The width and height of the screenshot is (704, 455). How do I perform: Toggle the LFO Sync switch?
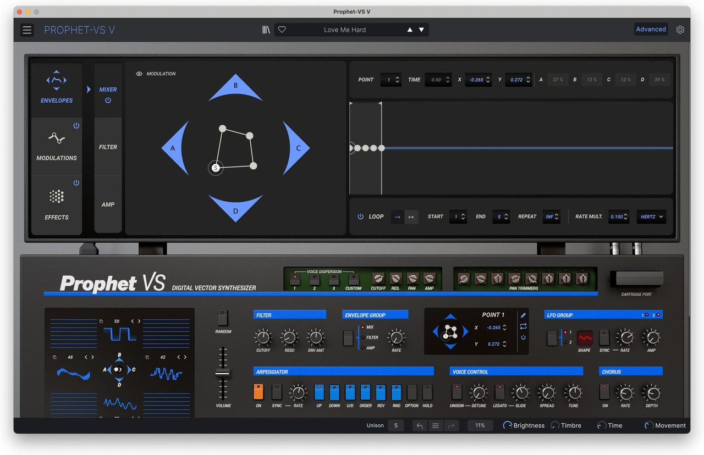click(x=604, y=337)
